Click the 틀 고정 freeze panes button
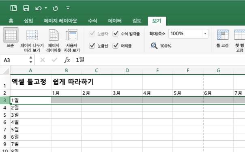 click(x=223, y=39)
